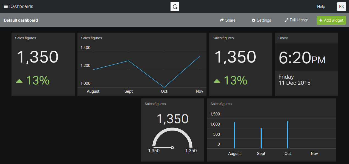Click the Share arrow icon
The height and width of the screenshot is (164, 349).
[221, 20]
